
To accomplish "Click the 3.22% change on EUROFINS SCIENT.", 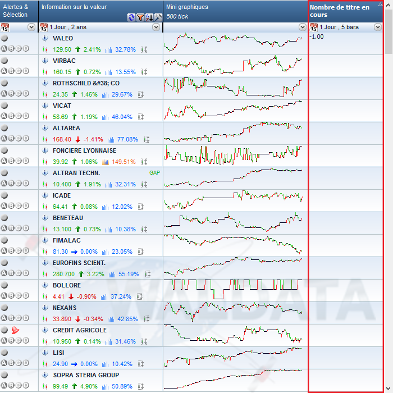I will (95, 274).
